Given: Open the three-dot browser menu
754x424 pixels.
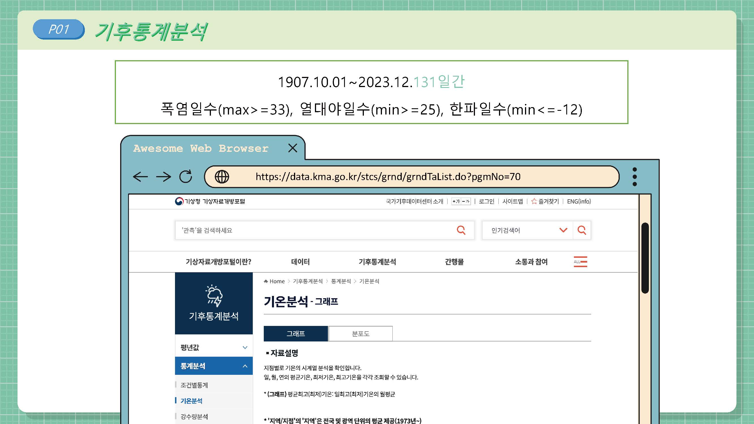Looking at the screenshot, I should pyautogui.click(x=634, y=176).
